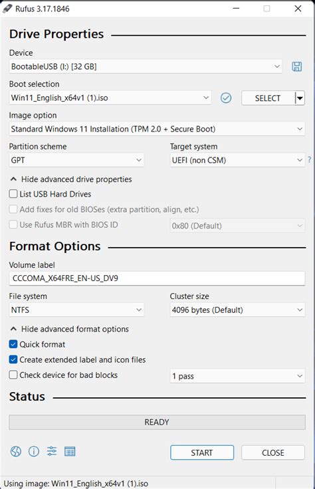
Task: Click the target system help question mark
Action: click(x=310, y=159)
